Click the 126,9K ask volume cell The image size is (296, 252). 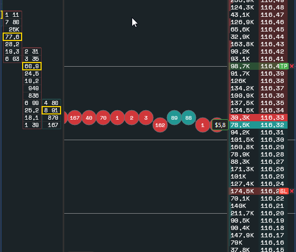[242, 22]
